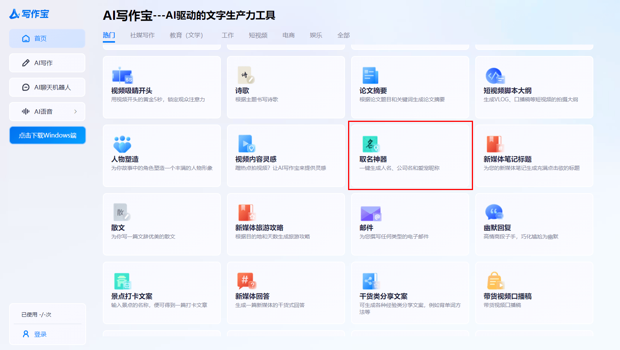
Task: Select the 全部 category tab
Action: (x=343, y=35)
